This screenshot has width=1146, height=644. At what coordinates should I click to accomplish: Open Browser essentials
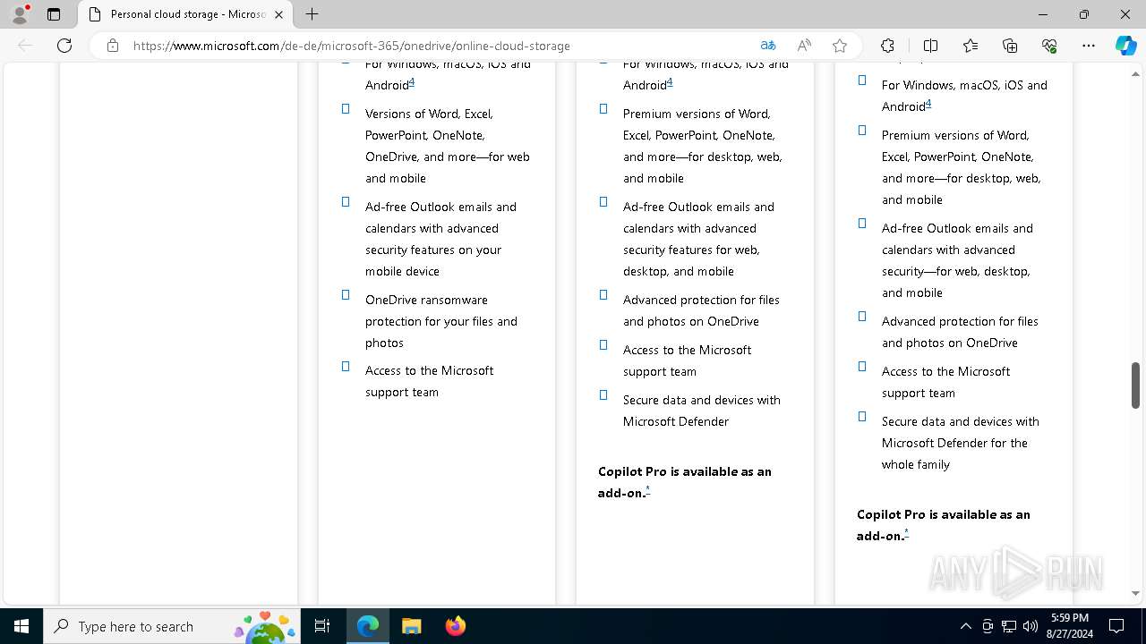pos(1049,46)
